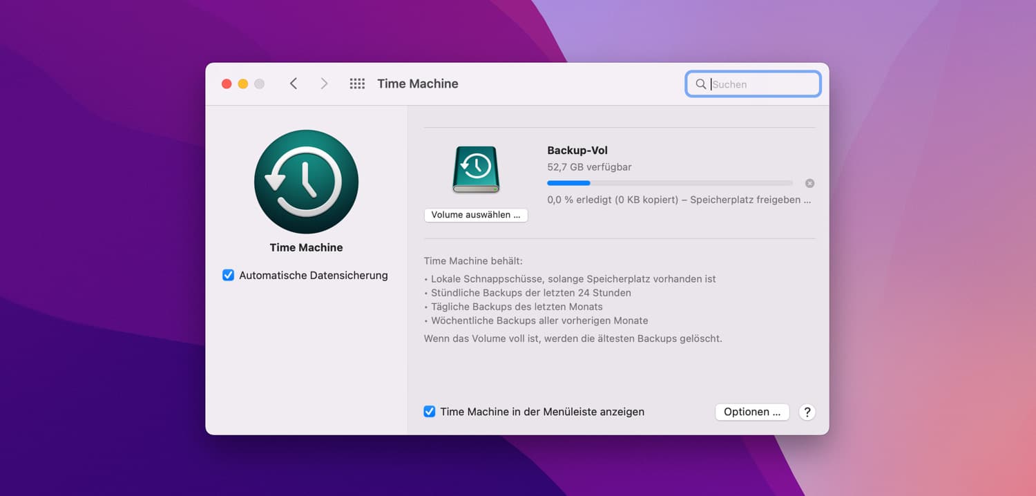
Task: Minimize the window with the yellow button
Action: point(243,84)
